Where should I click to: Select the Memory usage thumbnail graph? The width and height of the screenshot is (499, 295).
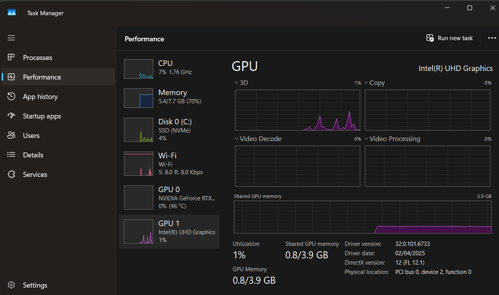click(x=138, y=98)
